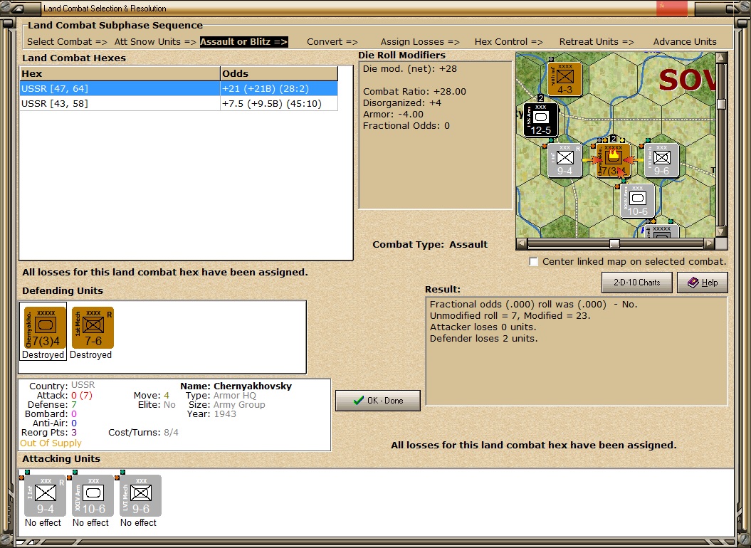Click the Type value Armor HQ
The image size is (751, 548).
(x=235, y=396)
